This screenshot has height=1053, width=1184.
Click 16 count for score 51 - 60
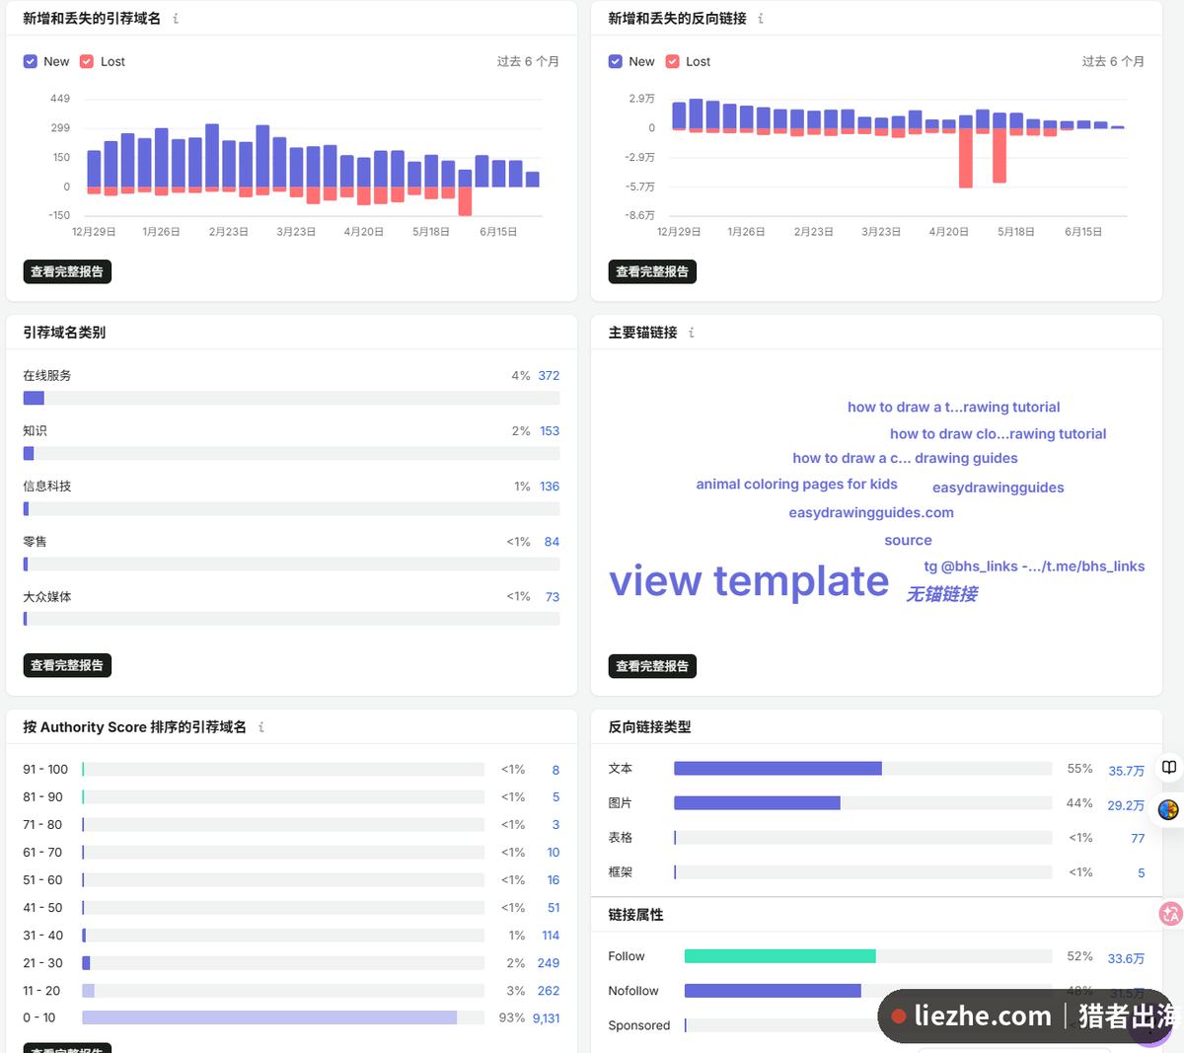click(x=554, y=880)
